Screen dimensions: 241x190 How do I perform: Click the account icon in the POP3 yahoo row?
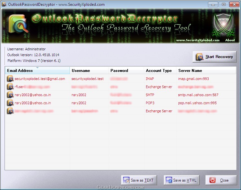pos(10,103)
